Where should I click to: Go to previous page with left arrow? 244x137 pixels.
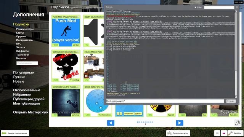(x=111, y=123)
